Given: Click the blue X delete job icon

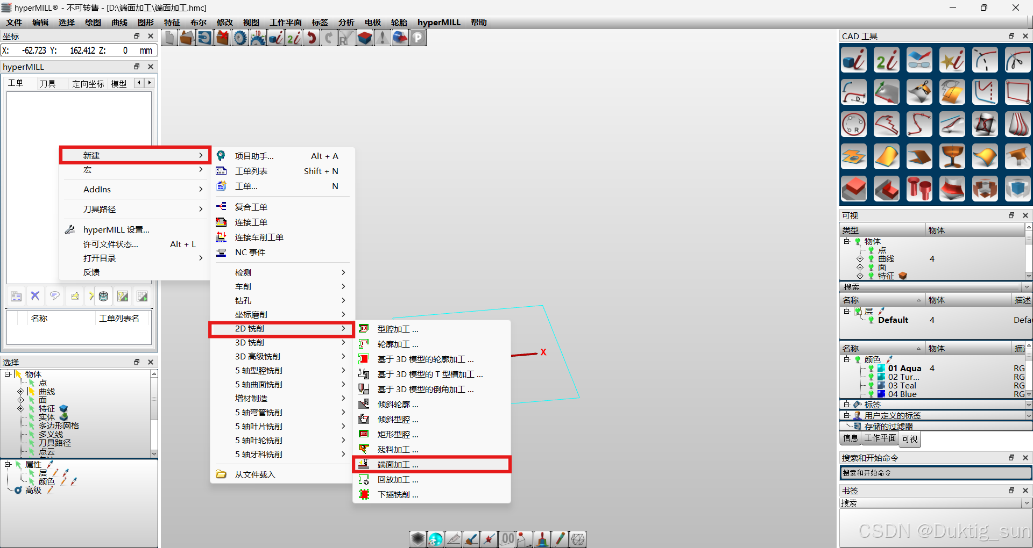Looking at the screenshot, I should (35, 296).
